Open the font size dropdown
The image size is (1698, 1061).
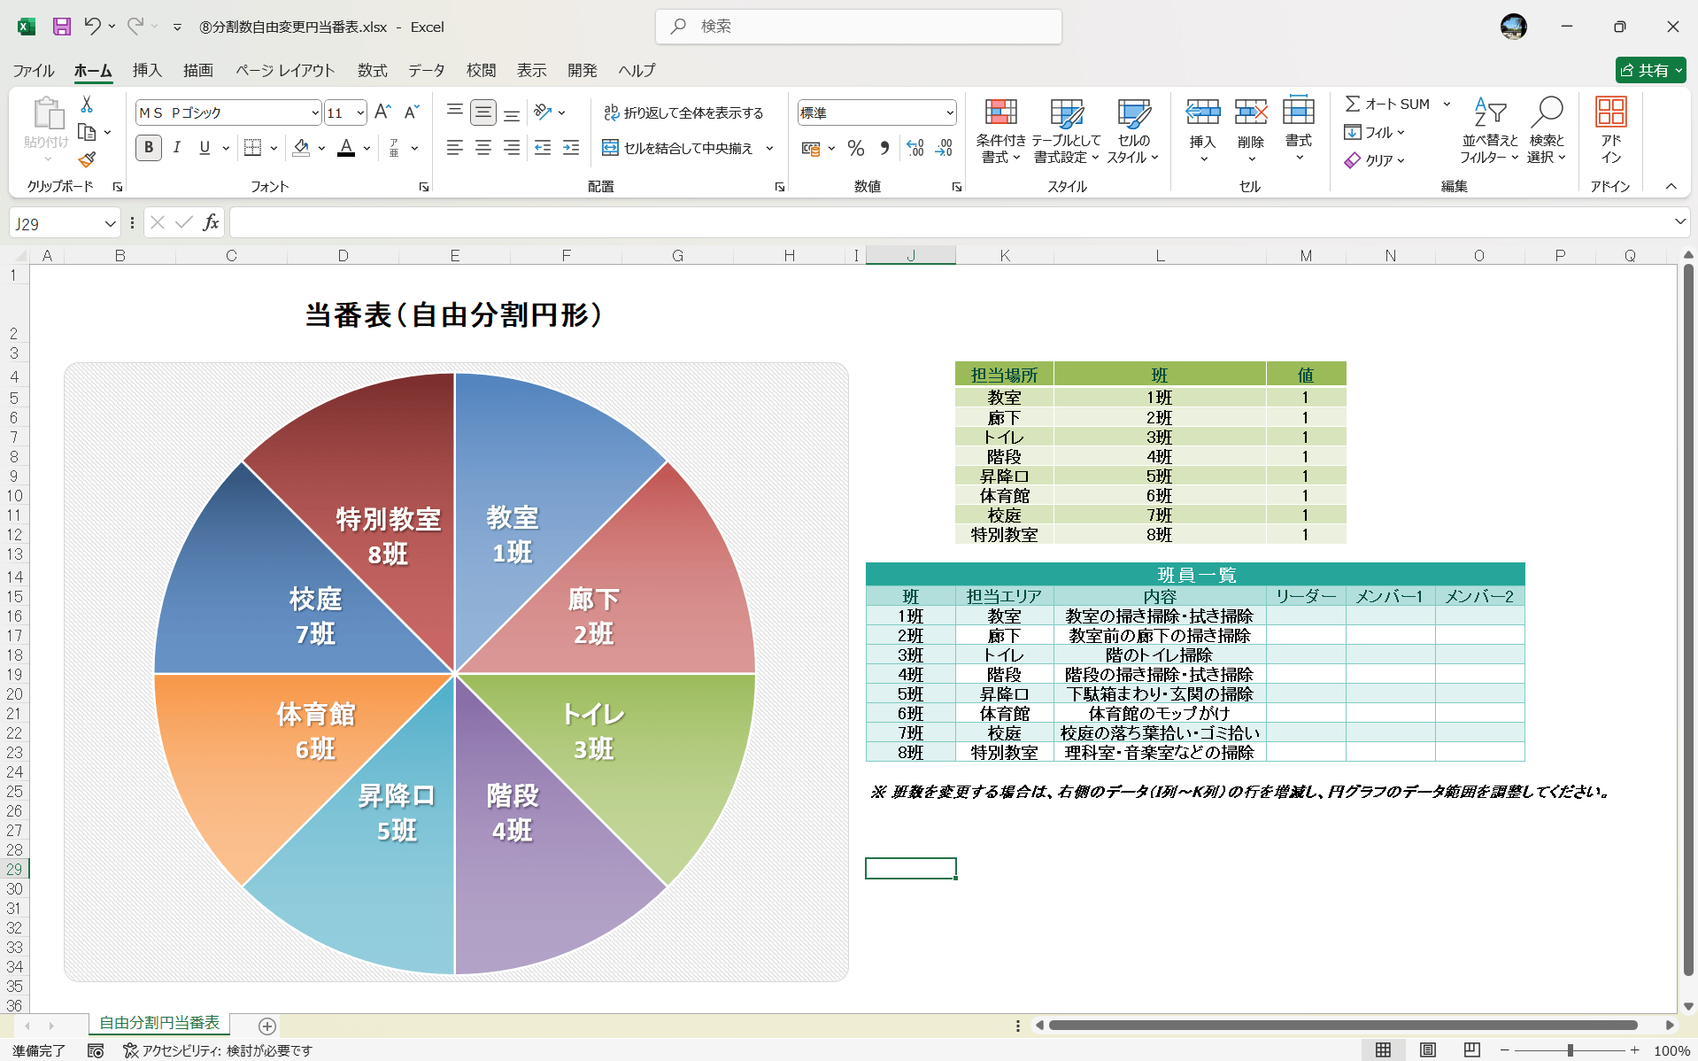[x=359, y=112]
